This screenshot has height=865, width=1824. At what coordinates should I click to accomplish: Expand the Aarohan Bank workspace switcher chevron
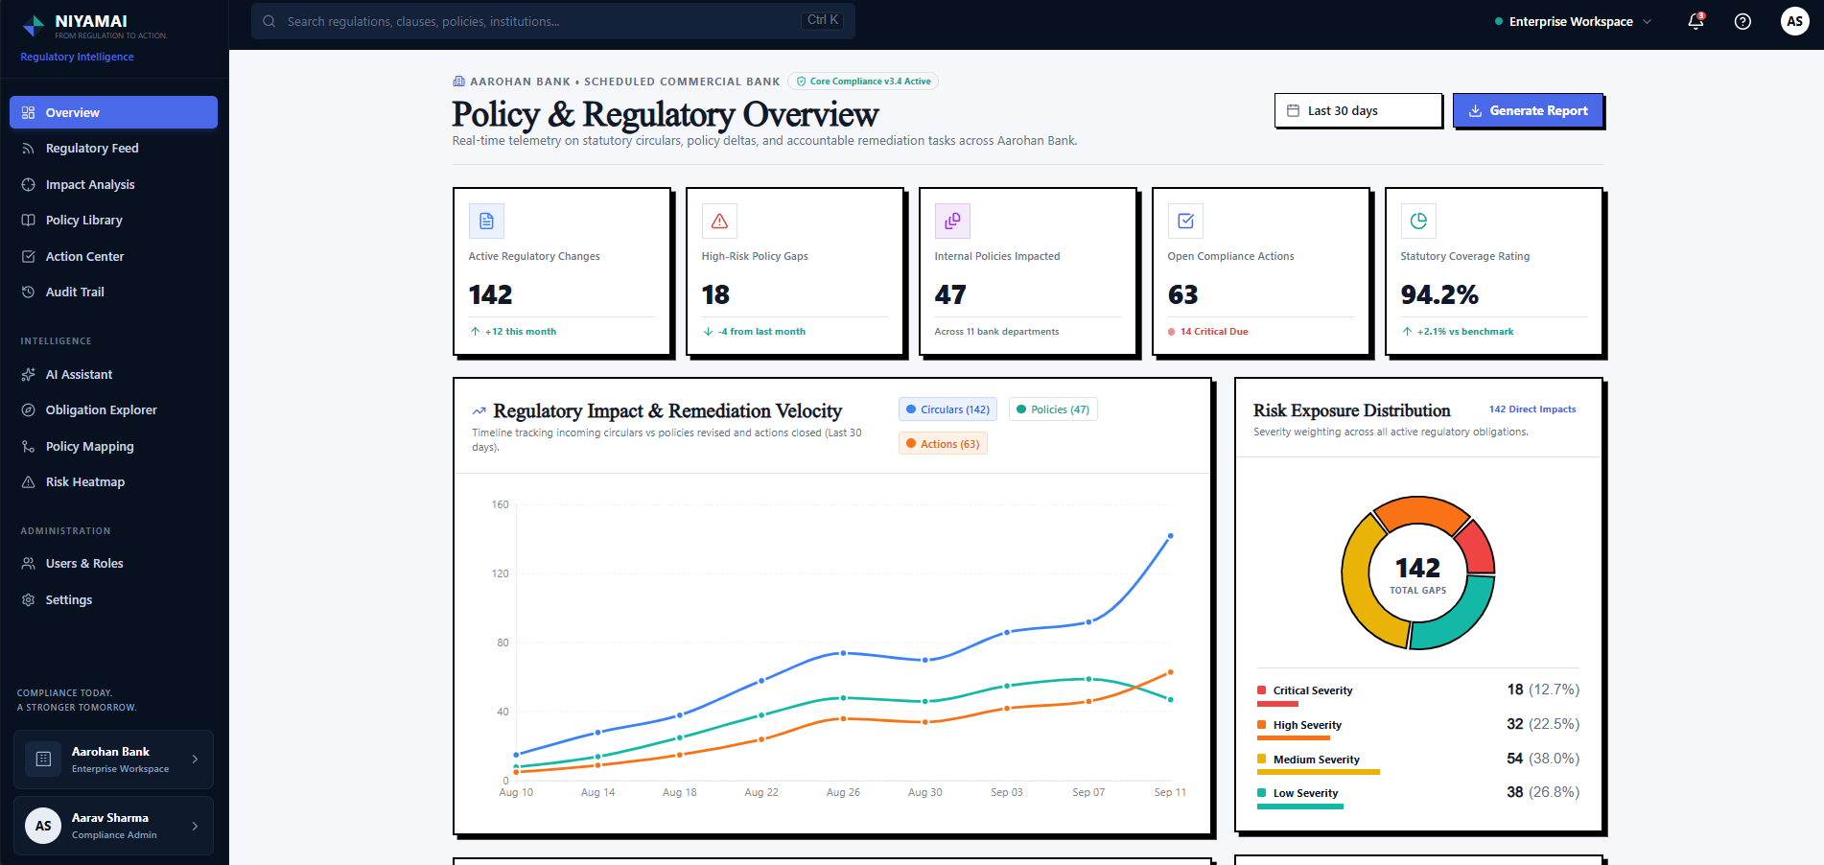coord(195,759)
